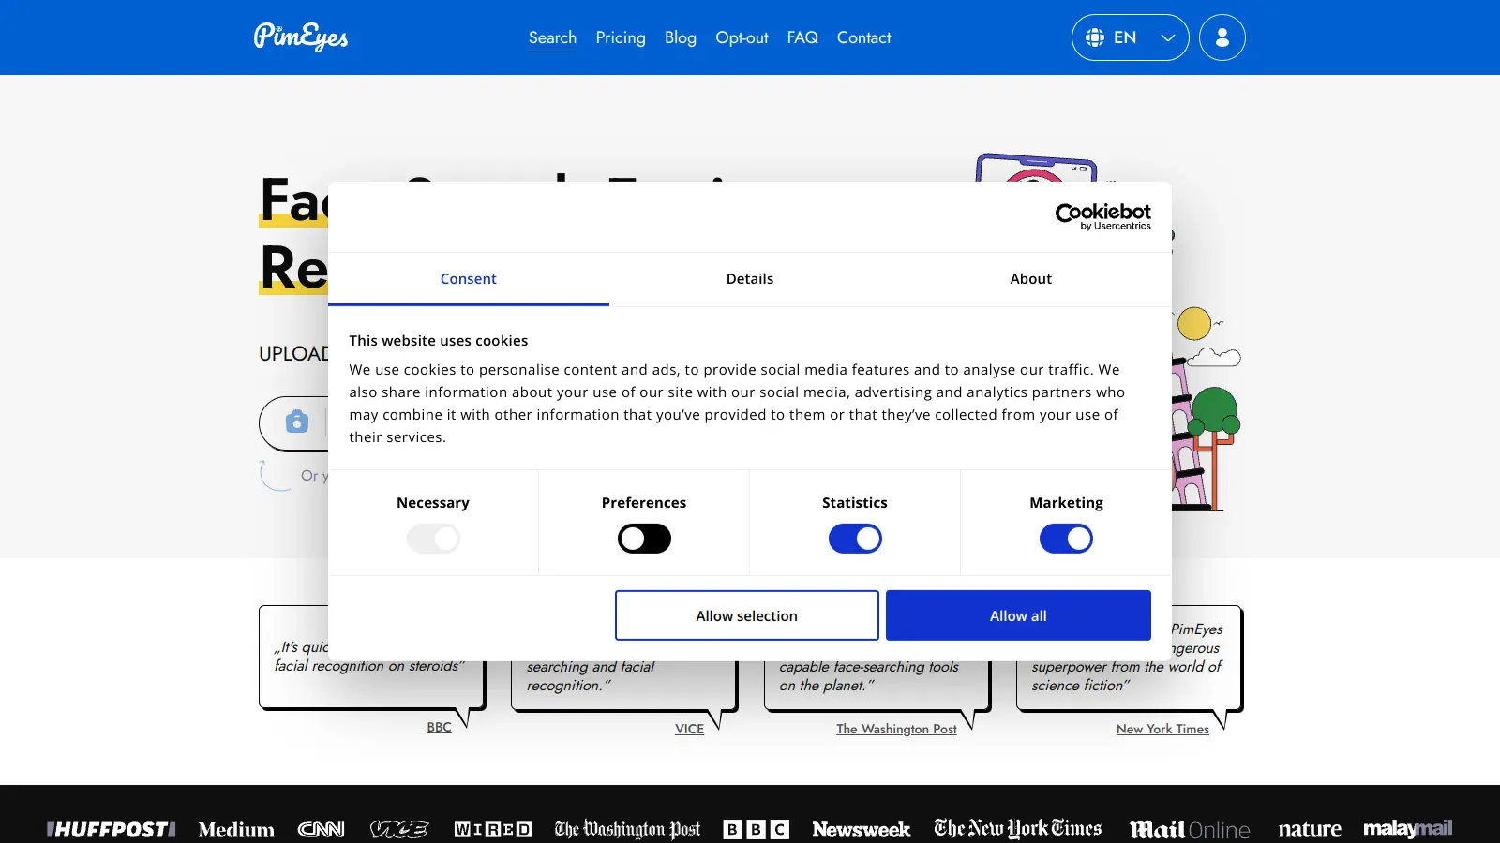Screen dimensions: 1500x843
Task: Open the user account profile icon
Action: click(x=1222, y=37)
